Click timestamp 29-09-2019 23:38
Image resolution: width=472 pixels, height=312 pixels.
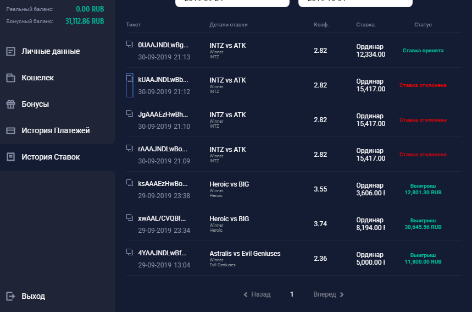coord(164,196)
